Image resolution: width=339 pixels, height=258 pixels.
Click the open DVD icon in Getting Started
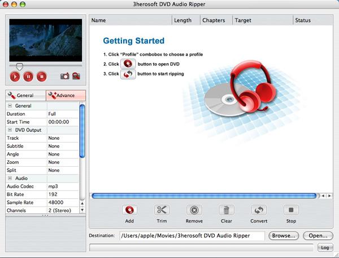click(128, 64)
